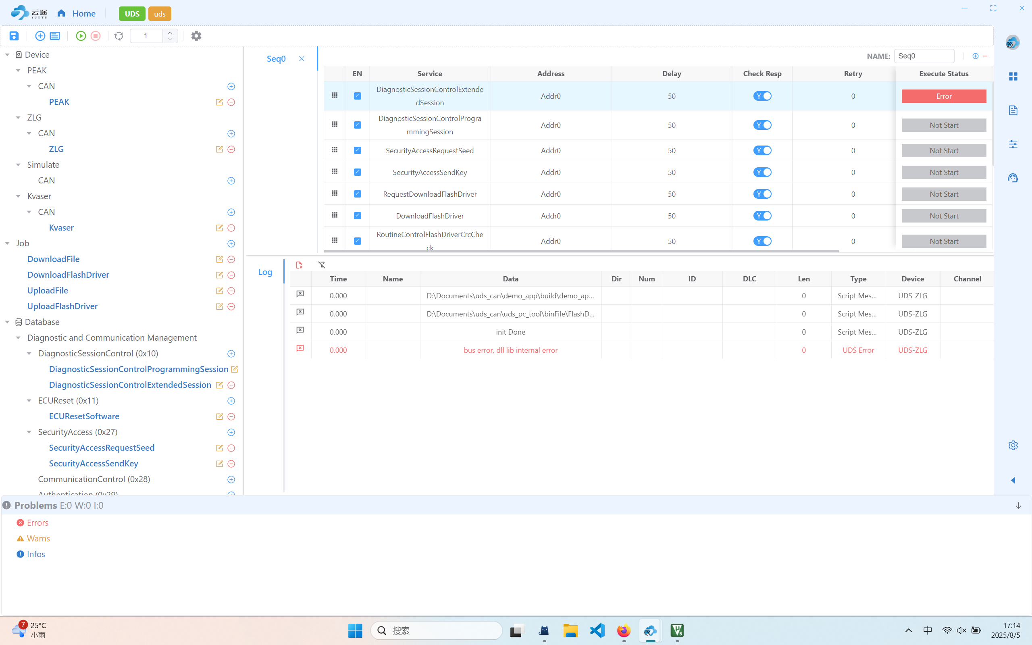Remove the PEAK device entry

tap(231, 102)
